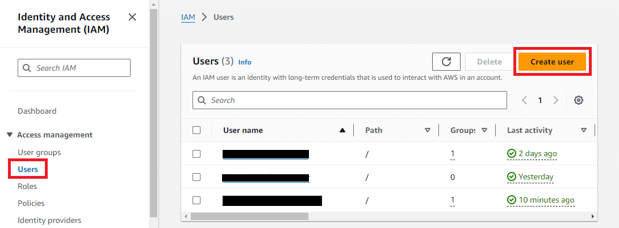Check the user row active Yesterday

pos(196,177)
